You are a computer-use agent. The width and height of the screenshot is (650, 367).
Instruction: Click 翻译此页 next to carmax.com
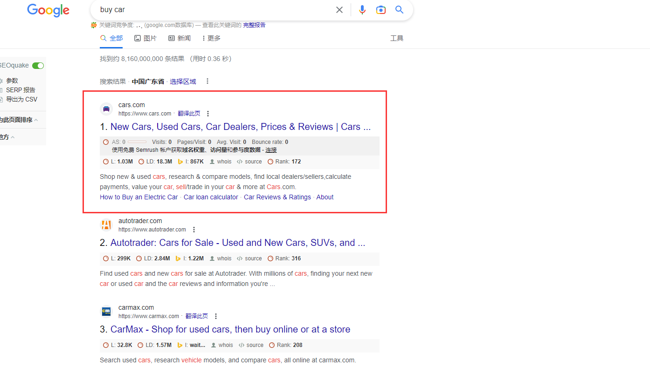coord(197,316)
